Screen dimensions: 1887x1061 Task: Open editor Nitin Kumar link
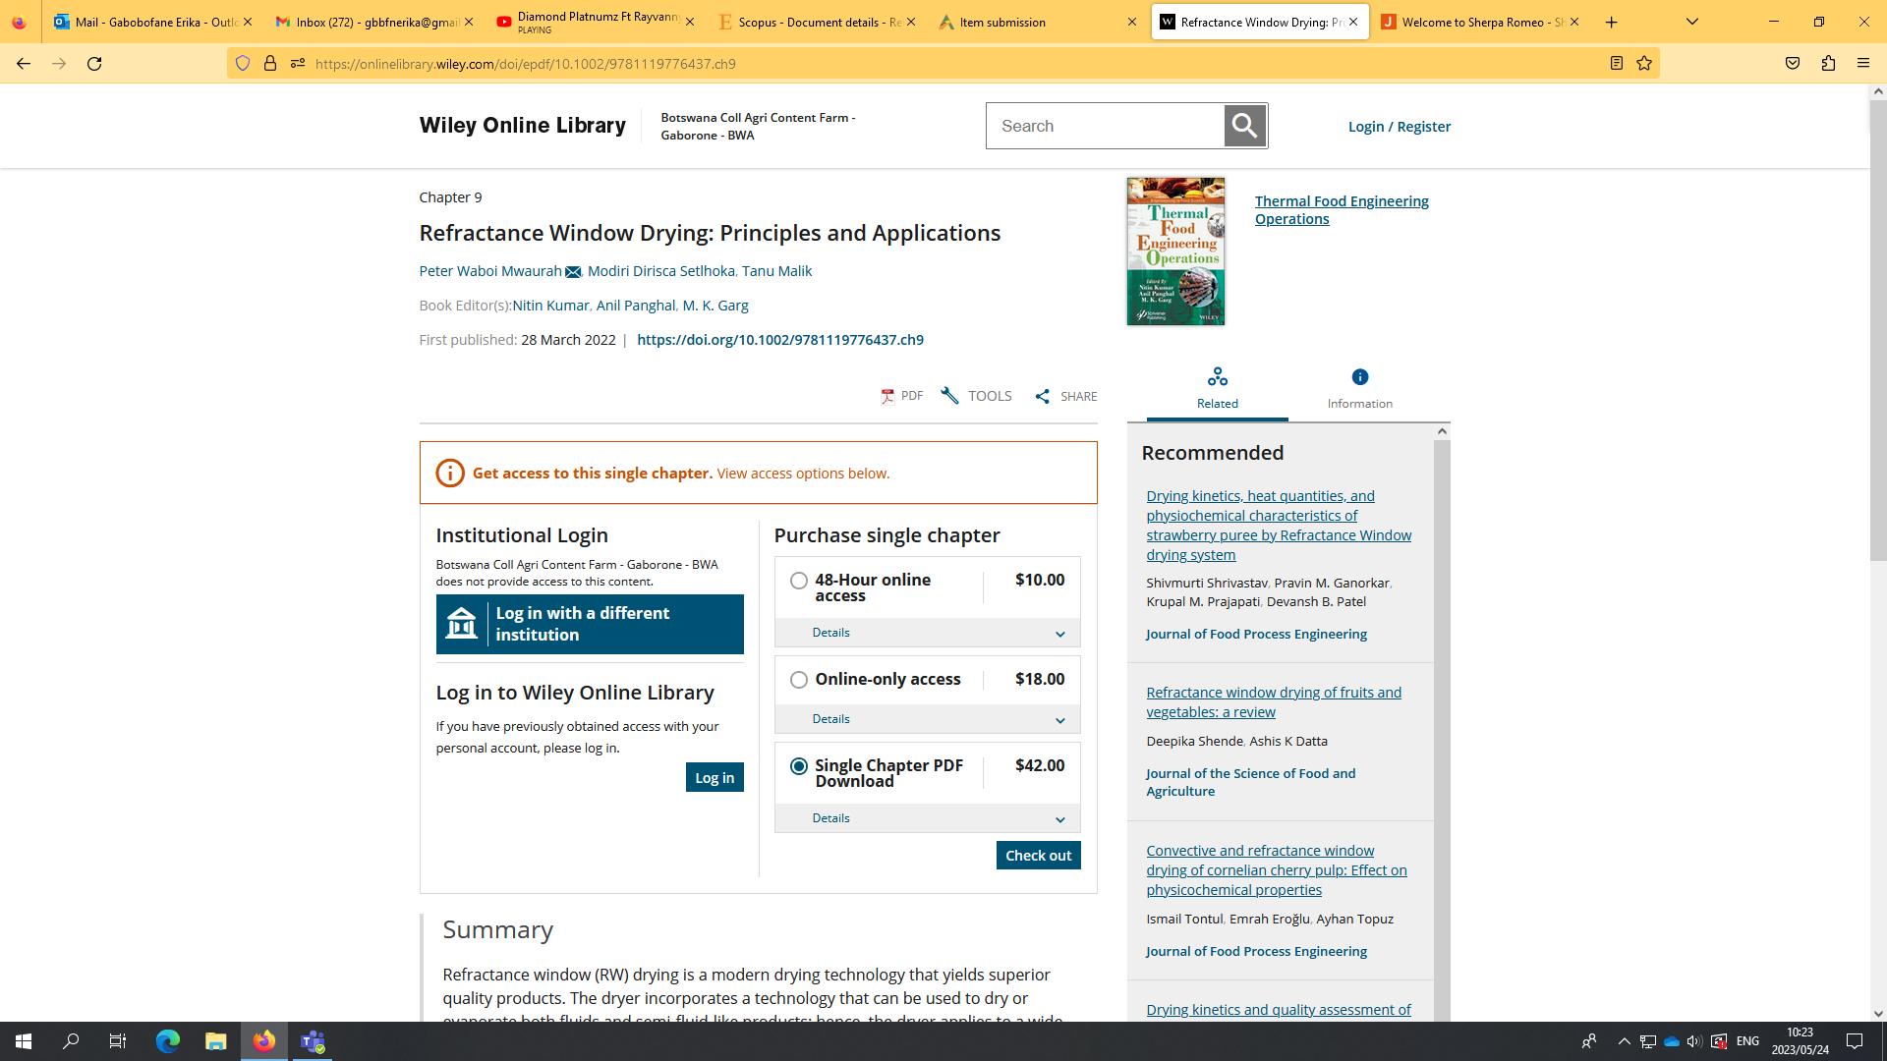click(550, 306)
